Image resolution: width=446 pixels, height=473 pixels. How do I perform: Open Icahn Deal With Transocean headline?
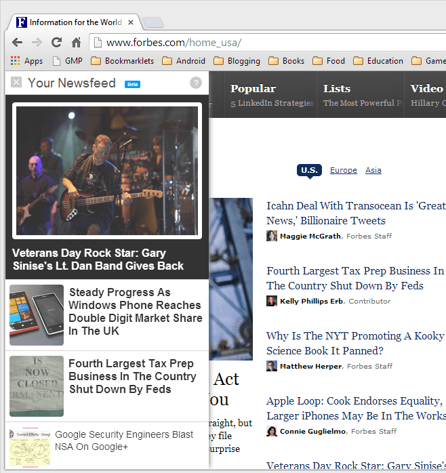[356, 213]
